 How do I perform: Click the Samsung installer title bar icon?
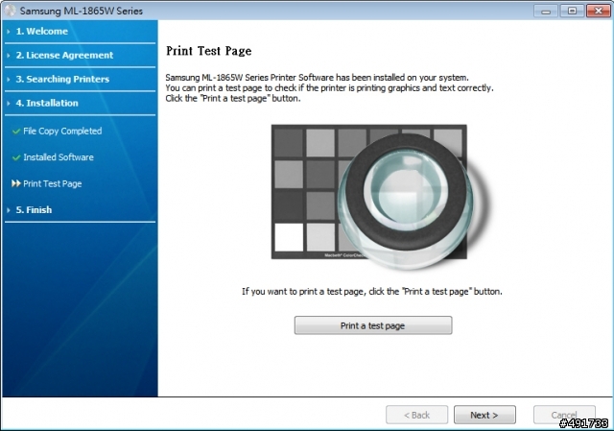pyautogui.click(x=11, y=11)
